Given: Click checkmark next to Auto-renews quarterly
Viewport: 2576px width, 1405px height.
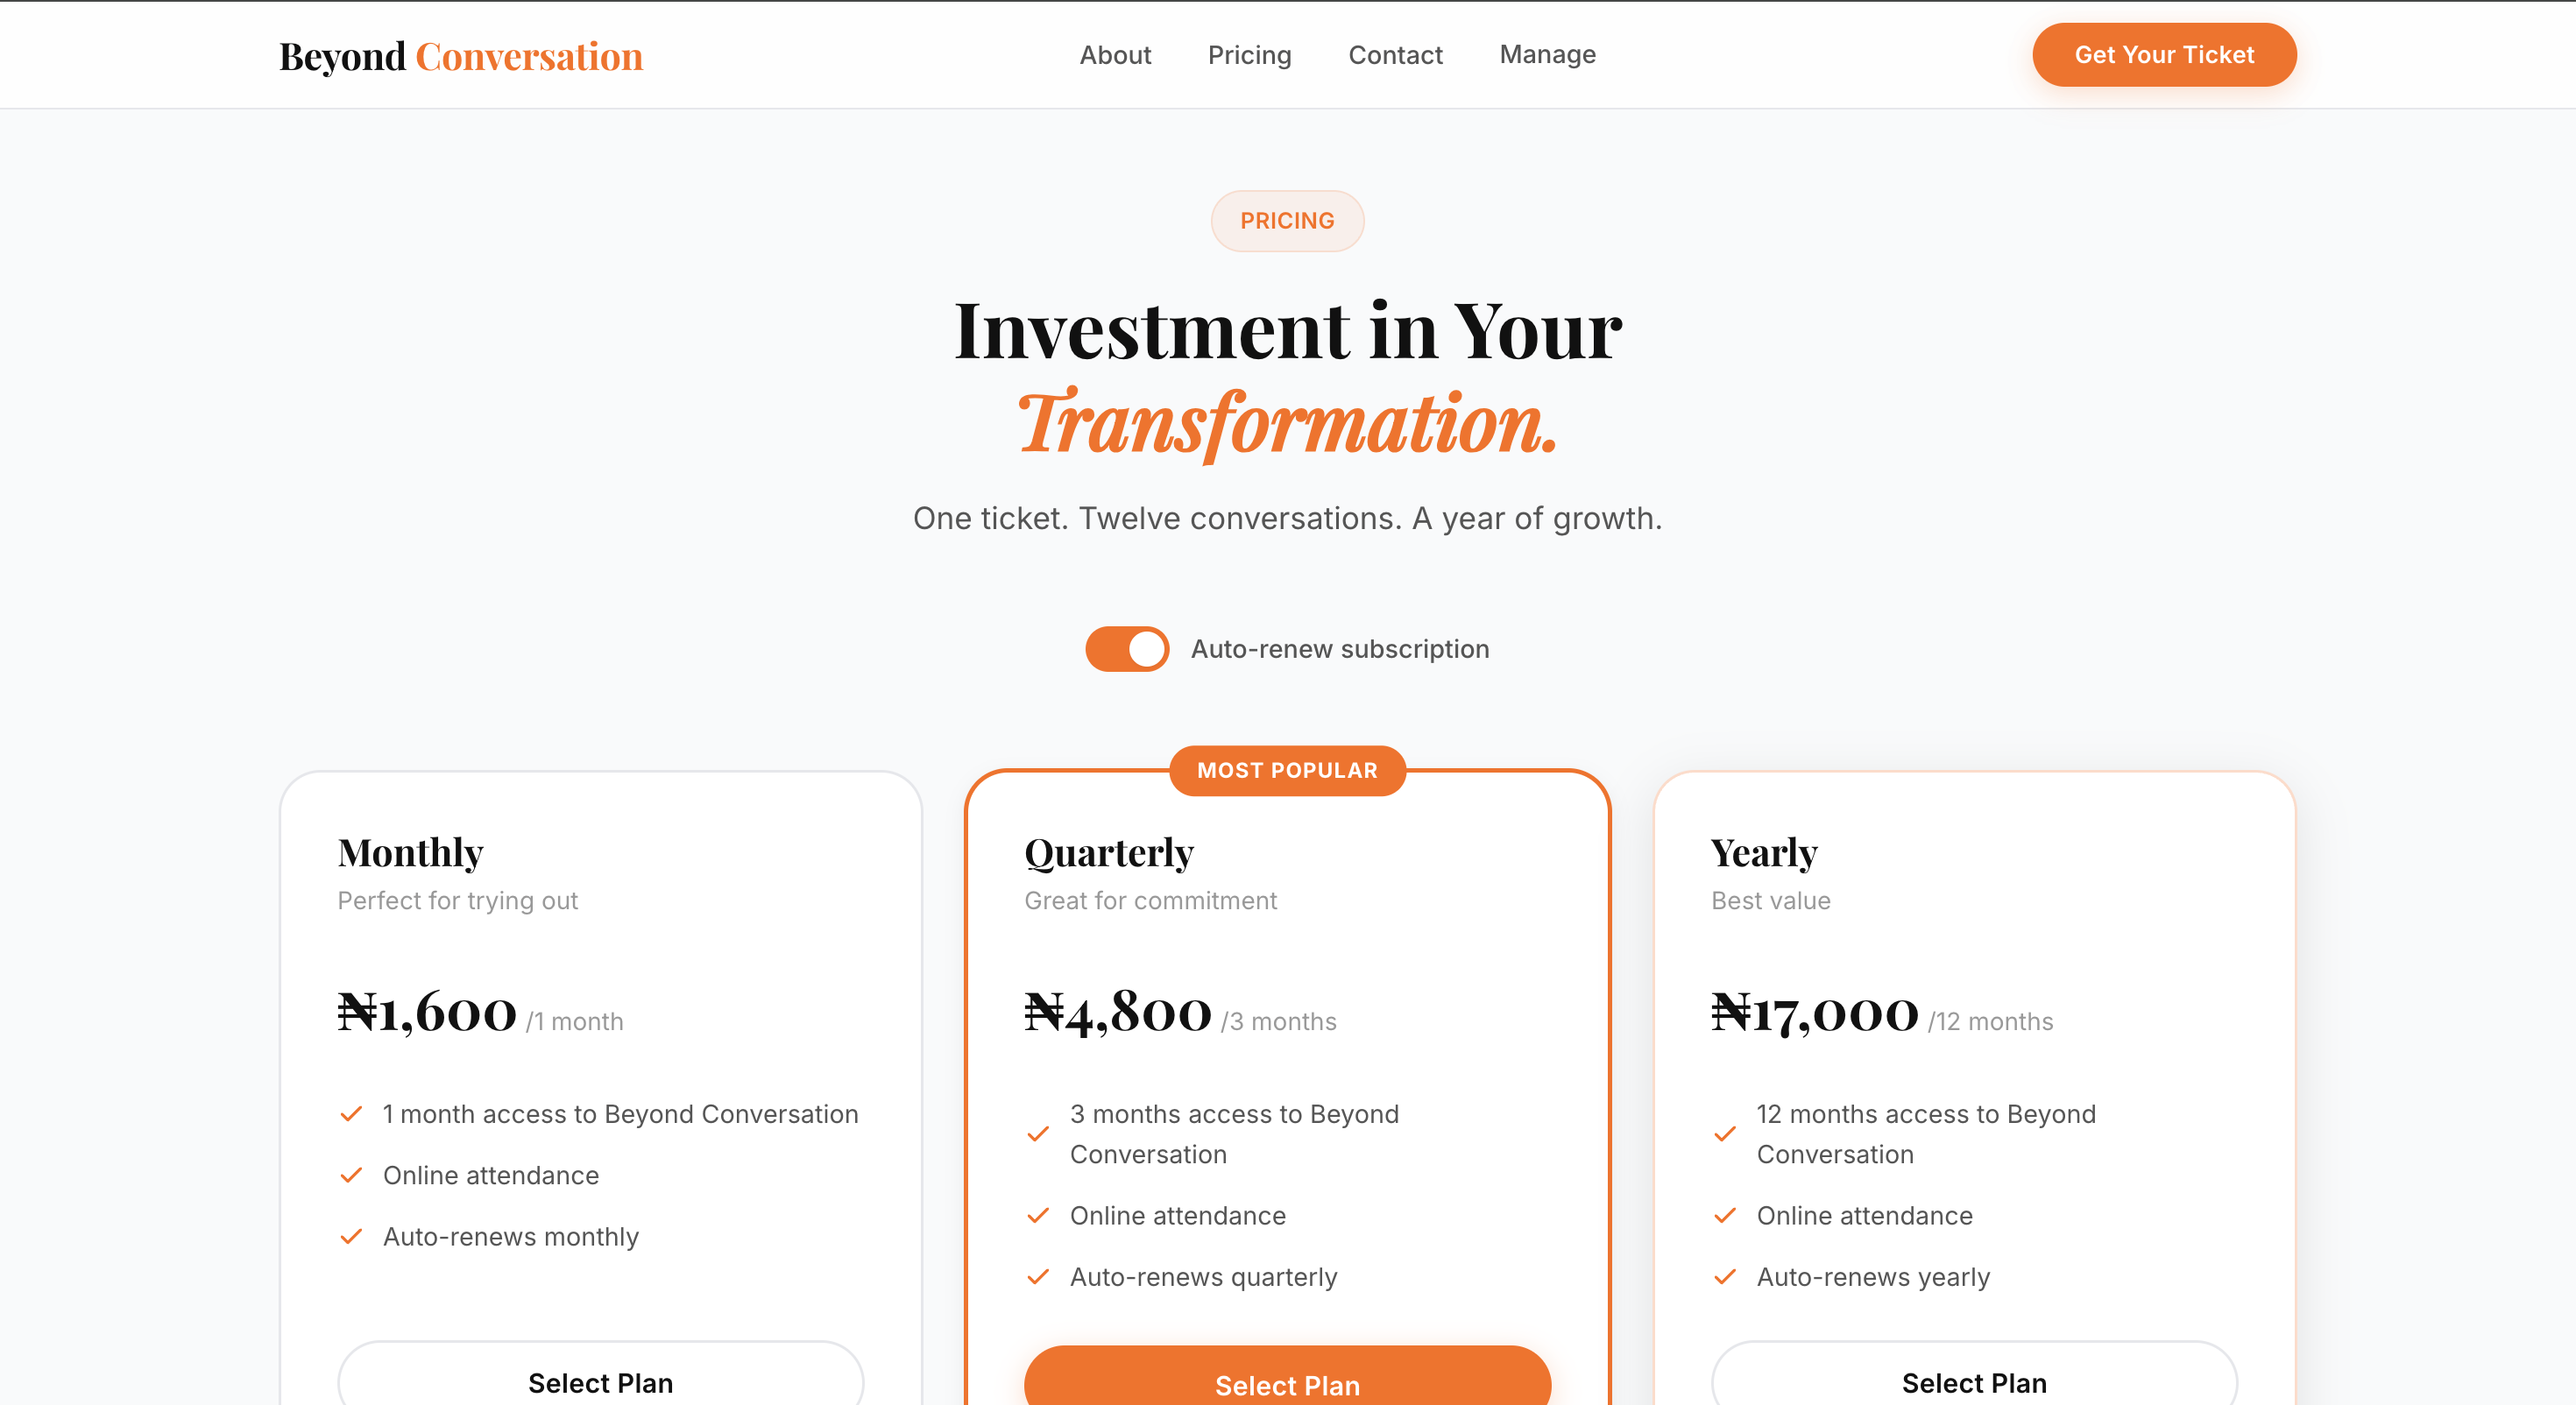Looking at the screenshot, I should 1038,1277.
